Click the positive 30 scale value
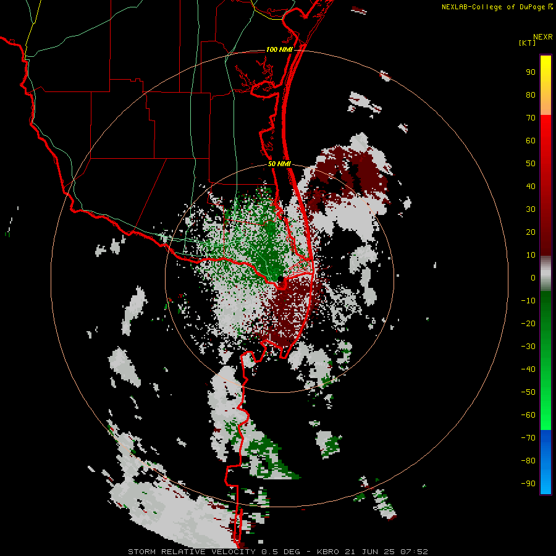This screenshot has width=556, height=556. coord(531,209)
